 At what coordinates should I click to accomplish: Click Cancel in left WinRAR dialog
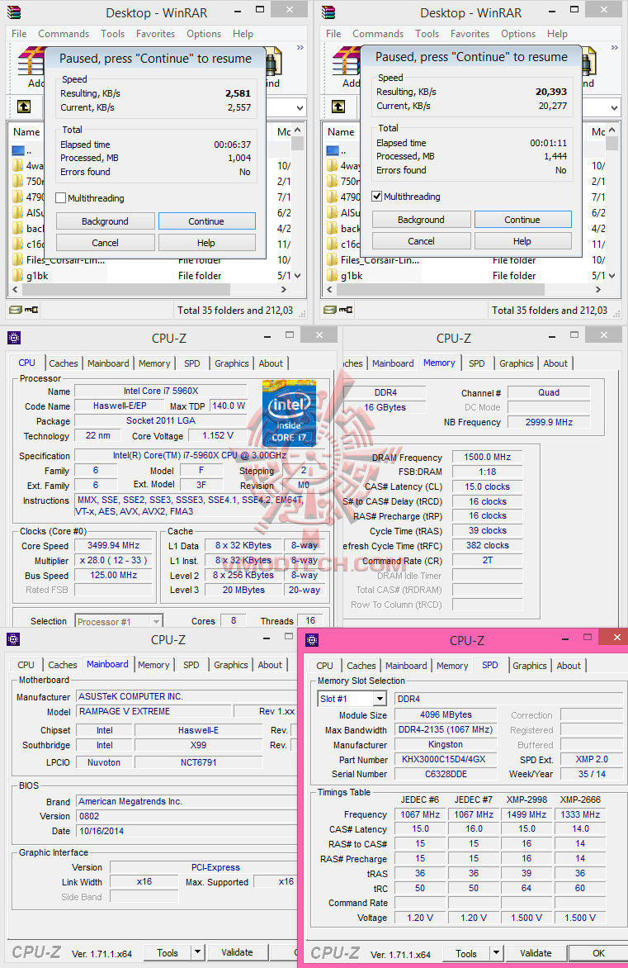[106, 243]
